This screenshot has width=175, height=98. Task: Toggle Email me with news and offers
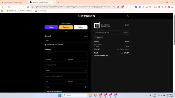click(x=45, y=45)
